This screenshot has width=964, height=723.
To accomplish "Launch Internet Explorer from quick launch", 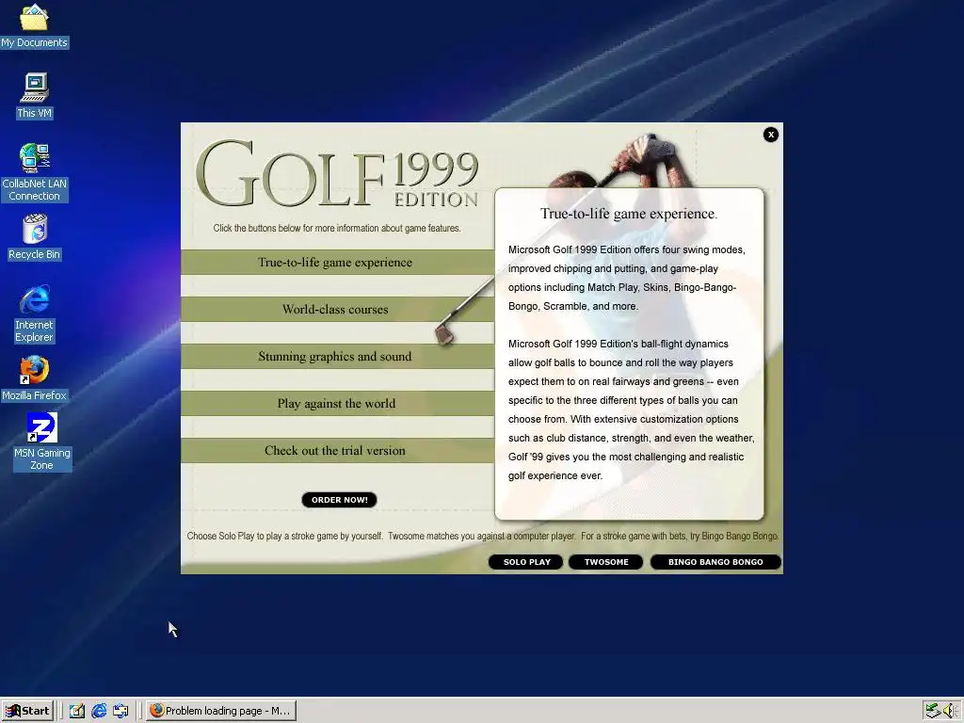I will 99,711.
